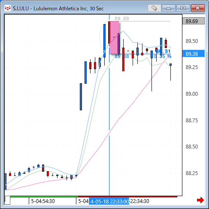Click the 88.25 price scale label

(x=192, y=173)
